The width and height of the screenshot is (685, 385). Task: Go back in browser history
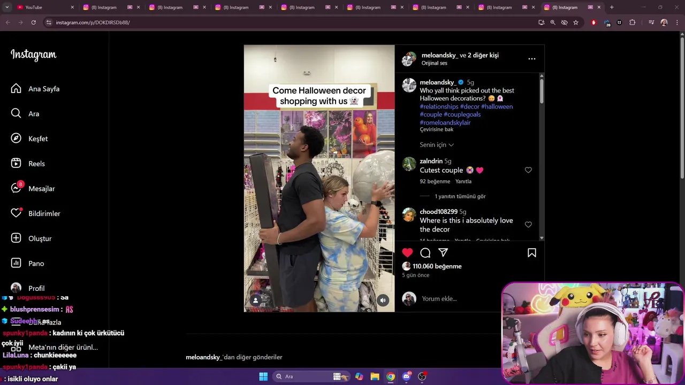pos(7,22)
